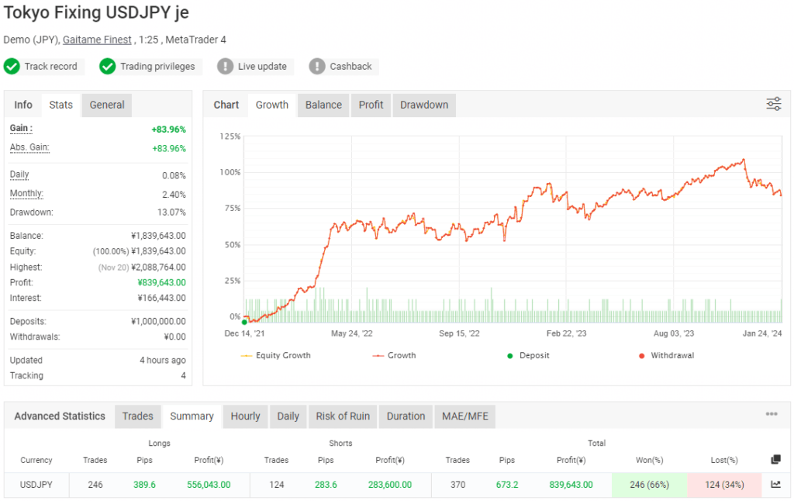Click the Trading privileges green check icon
Viewport: 794px width, 501px height.
pos(108,67)
